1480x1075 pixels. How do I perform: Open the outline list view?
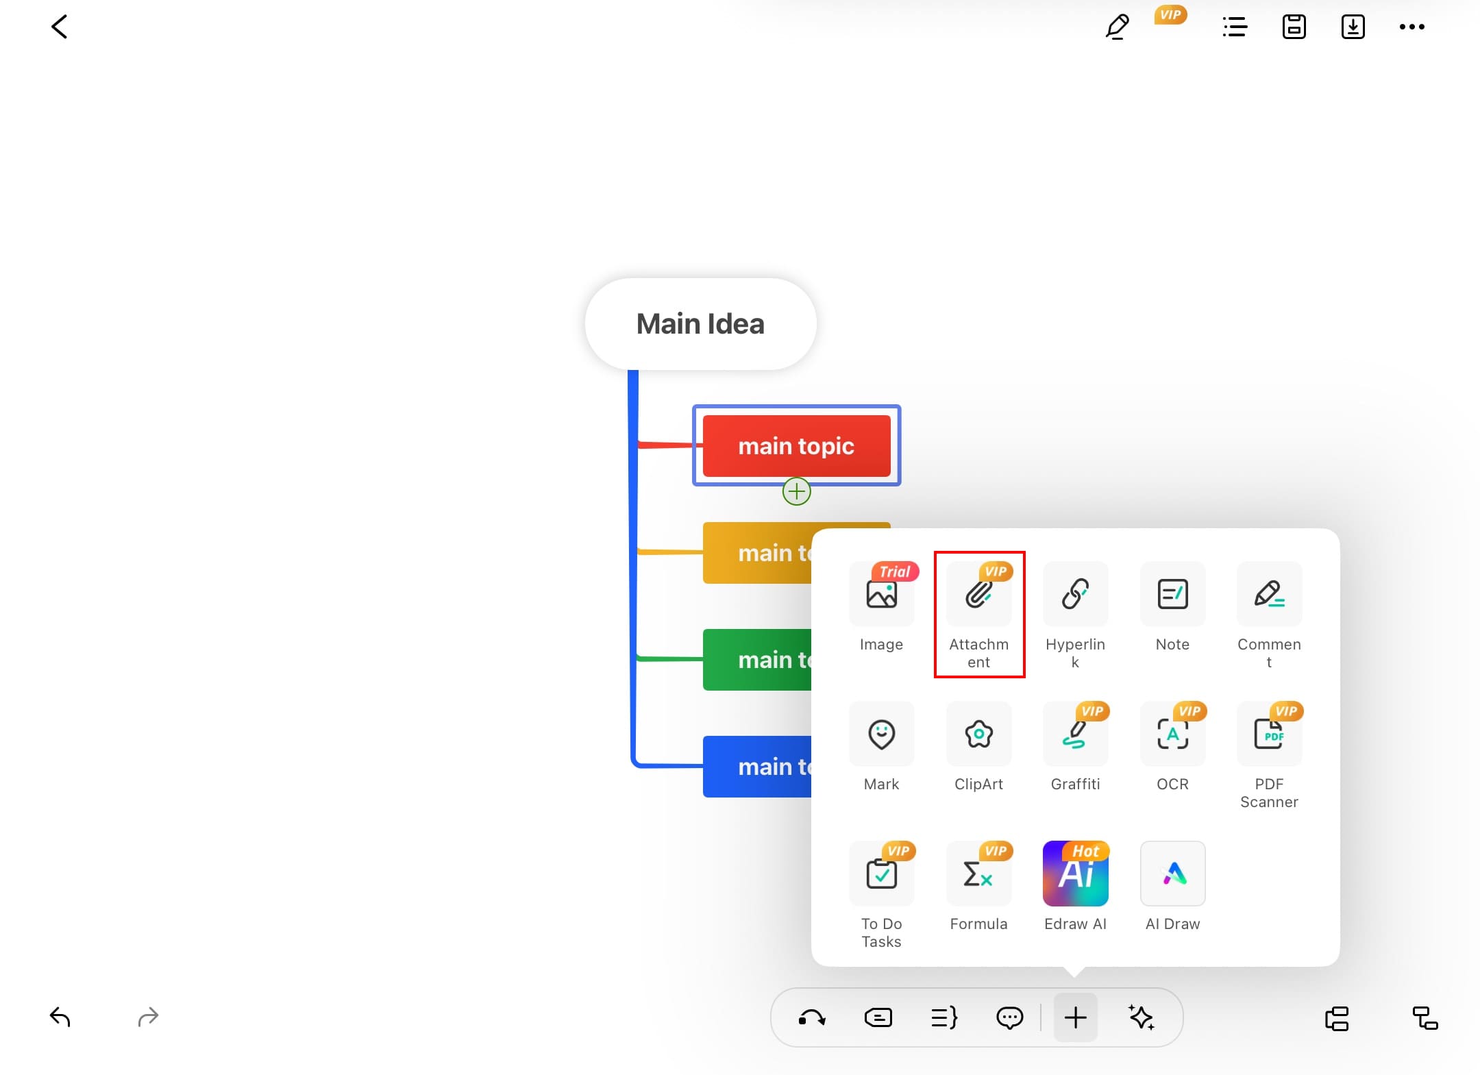tap(1235, 27)
